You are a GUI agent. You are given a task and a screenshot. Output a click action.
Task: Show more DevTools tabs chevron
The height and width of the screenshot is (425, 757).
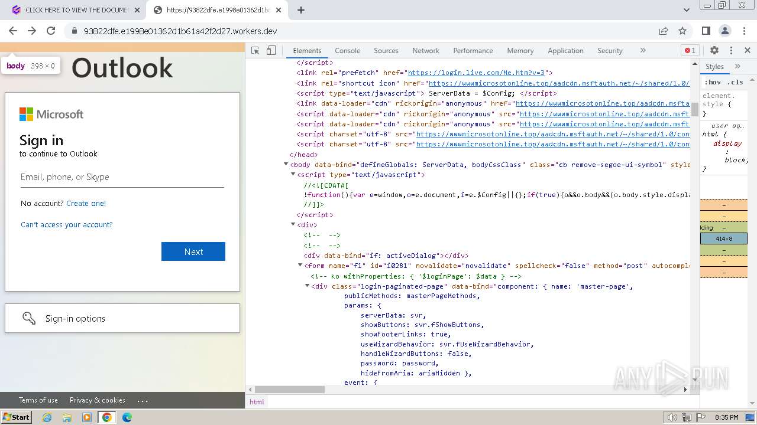pyautogui.click(x=643, y=51)
